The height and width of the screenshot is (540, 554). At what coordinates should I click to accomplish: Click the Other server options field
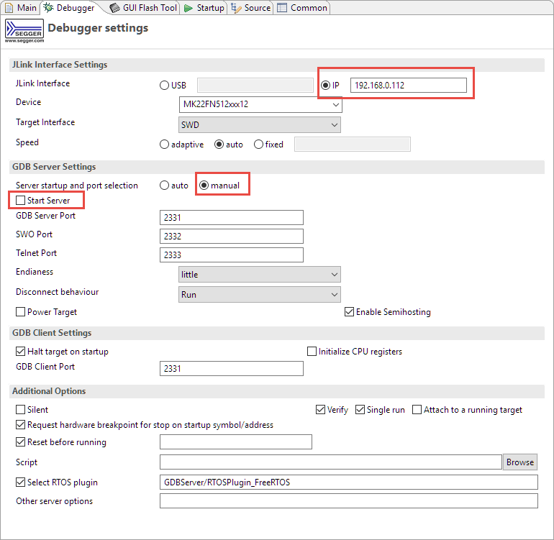coord(349,501)
